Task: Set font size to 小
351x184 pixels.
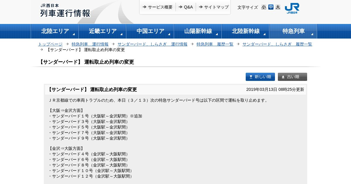Action: click(x=264, y=7)
